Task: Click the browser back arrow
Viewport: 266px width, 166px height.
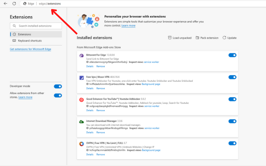Action: pos(5,4)
